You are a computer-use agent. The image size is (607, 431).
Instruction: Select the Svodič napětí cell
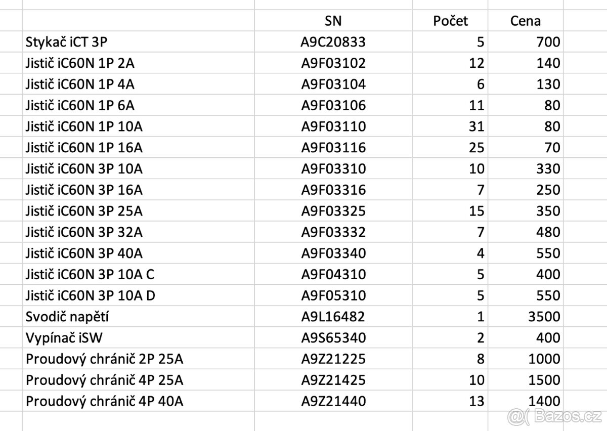click(67, 317)
